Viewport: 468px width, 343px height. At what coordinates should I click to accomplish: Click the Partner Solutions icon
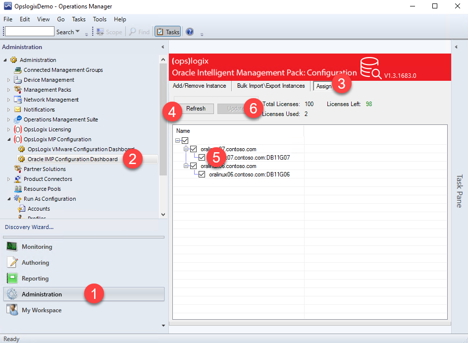coord(18,169)
